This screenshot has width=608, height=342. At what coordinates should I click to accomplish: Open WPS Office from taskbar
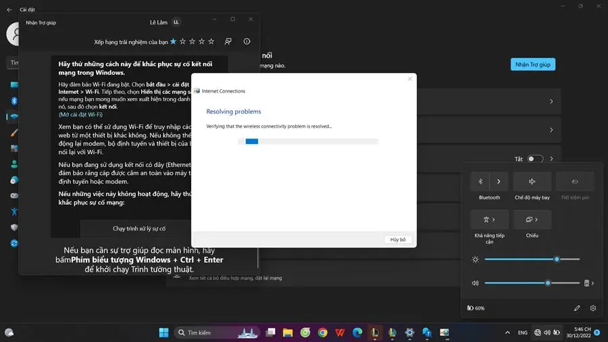[340, 333]
